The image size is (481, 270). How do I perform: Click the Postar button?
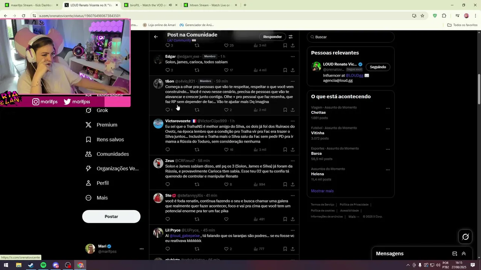pyautogui.click(x=111, y=216)
